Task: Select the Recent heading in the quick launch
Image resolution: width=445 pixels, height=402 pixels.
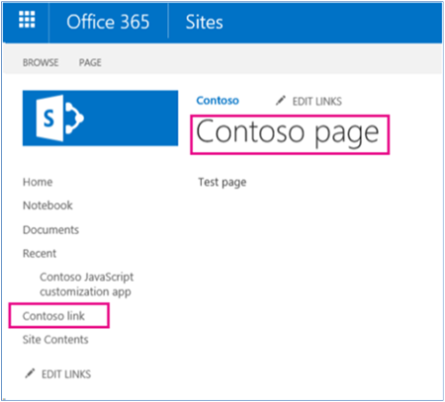Action: (40, 253)
